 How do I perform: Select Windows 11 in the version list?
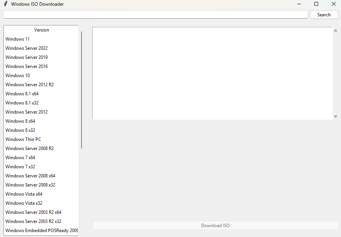(41, 39)
